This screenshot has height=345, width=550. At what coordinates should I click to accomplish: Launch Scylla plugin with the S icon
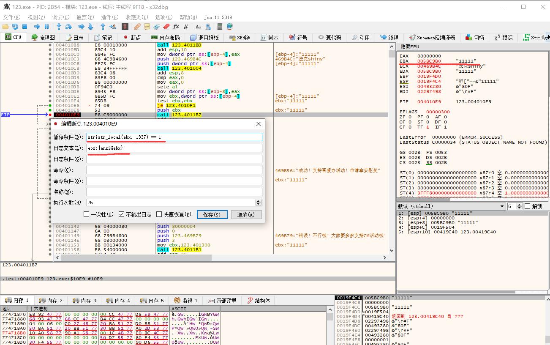[125, 27]
